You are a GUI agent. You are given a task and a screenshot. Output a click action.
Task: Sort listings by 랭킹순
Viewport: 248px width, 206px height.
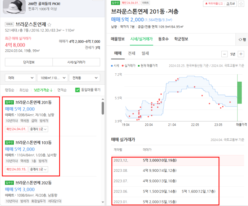[x=10, y=90]
